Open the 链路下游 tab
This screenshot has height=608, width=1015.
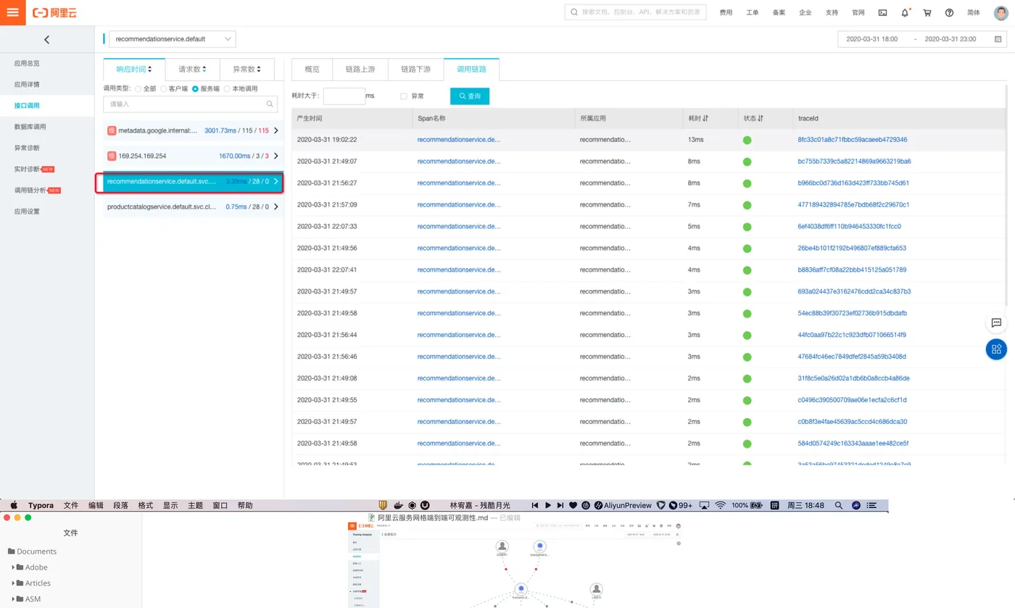pos(415,70)
